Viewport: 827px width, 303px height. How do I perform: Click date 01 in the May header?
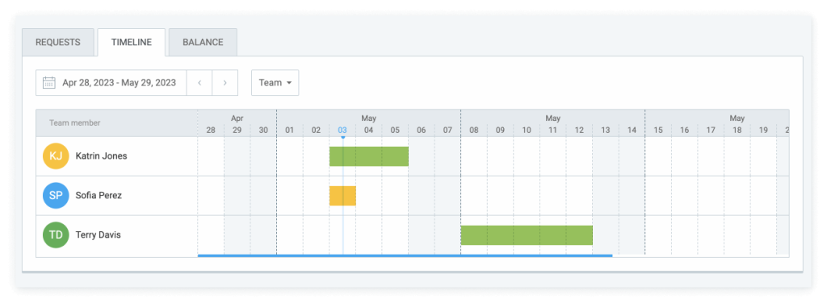click(290, 130)
